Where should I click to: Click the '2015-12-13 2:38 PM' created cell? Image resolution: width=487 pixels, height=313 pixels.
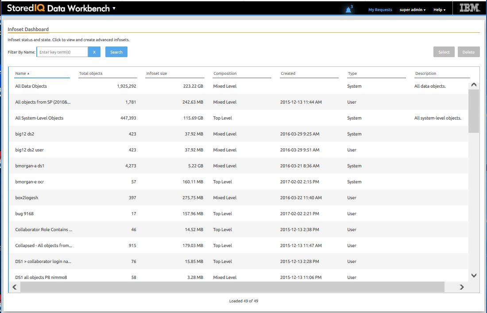tap(299, 229)
